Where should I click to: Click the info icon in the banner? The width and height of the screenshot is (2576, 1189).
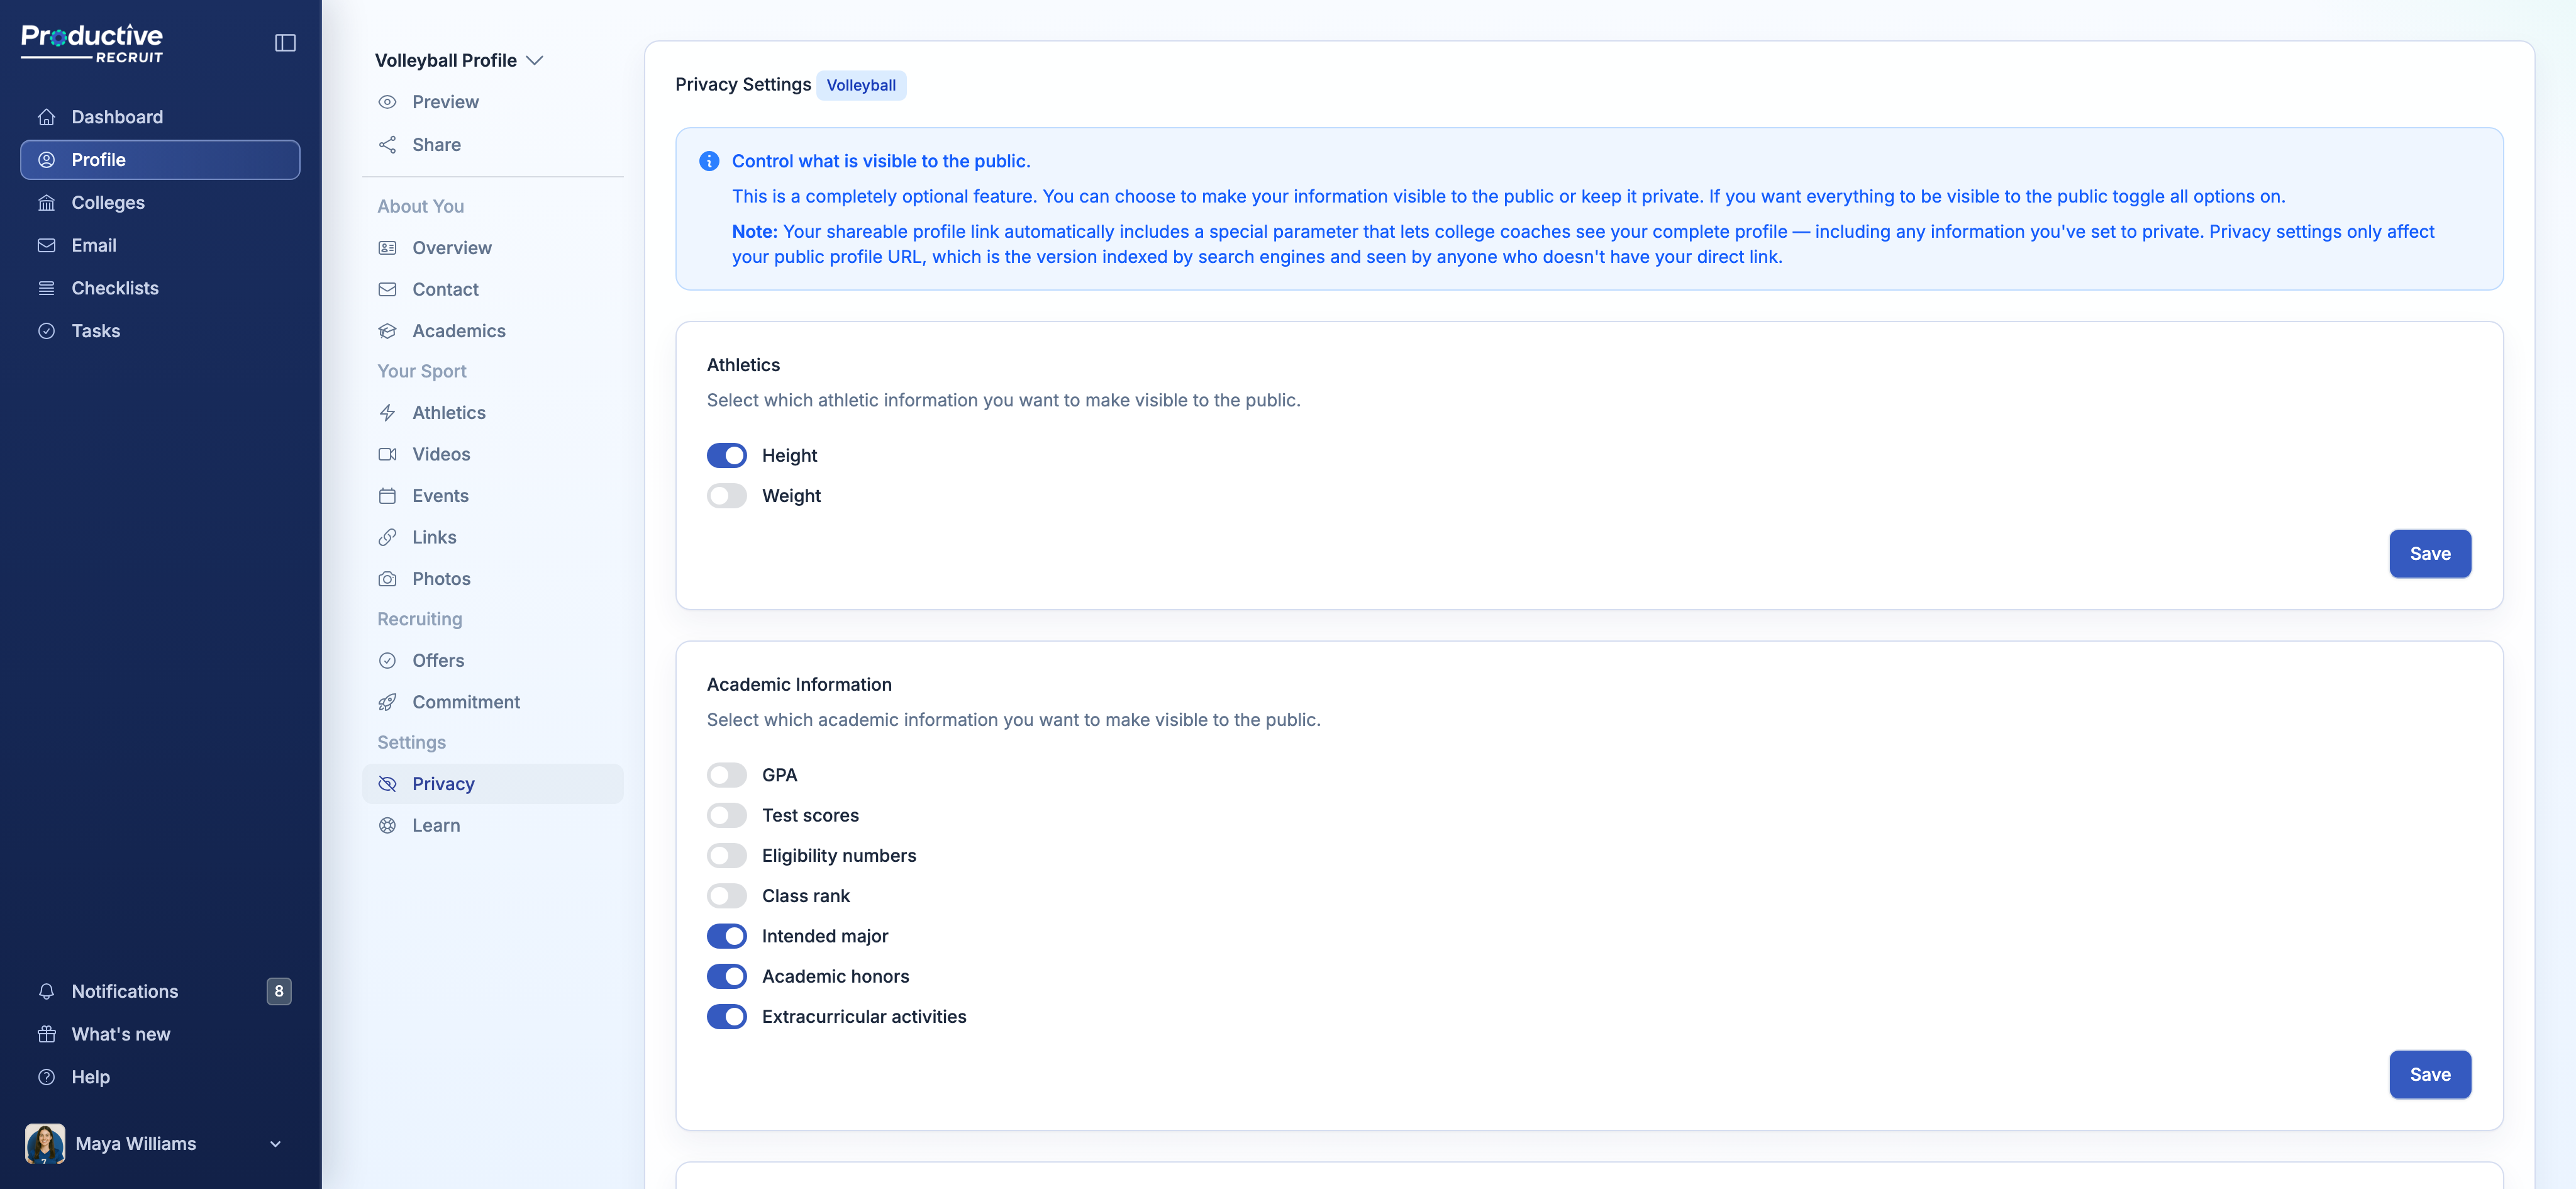tap(709, 161)
